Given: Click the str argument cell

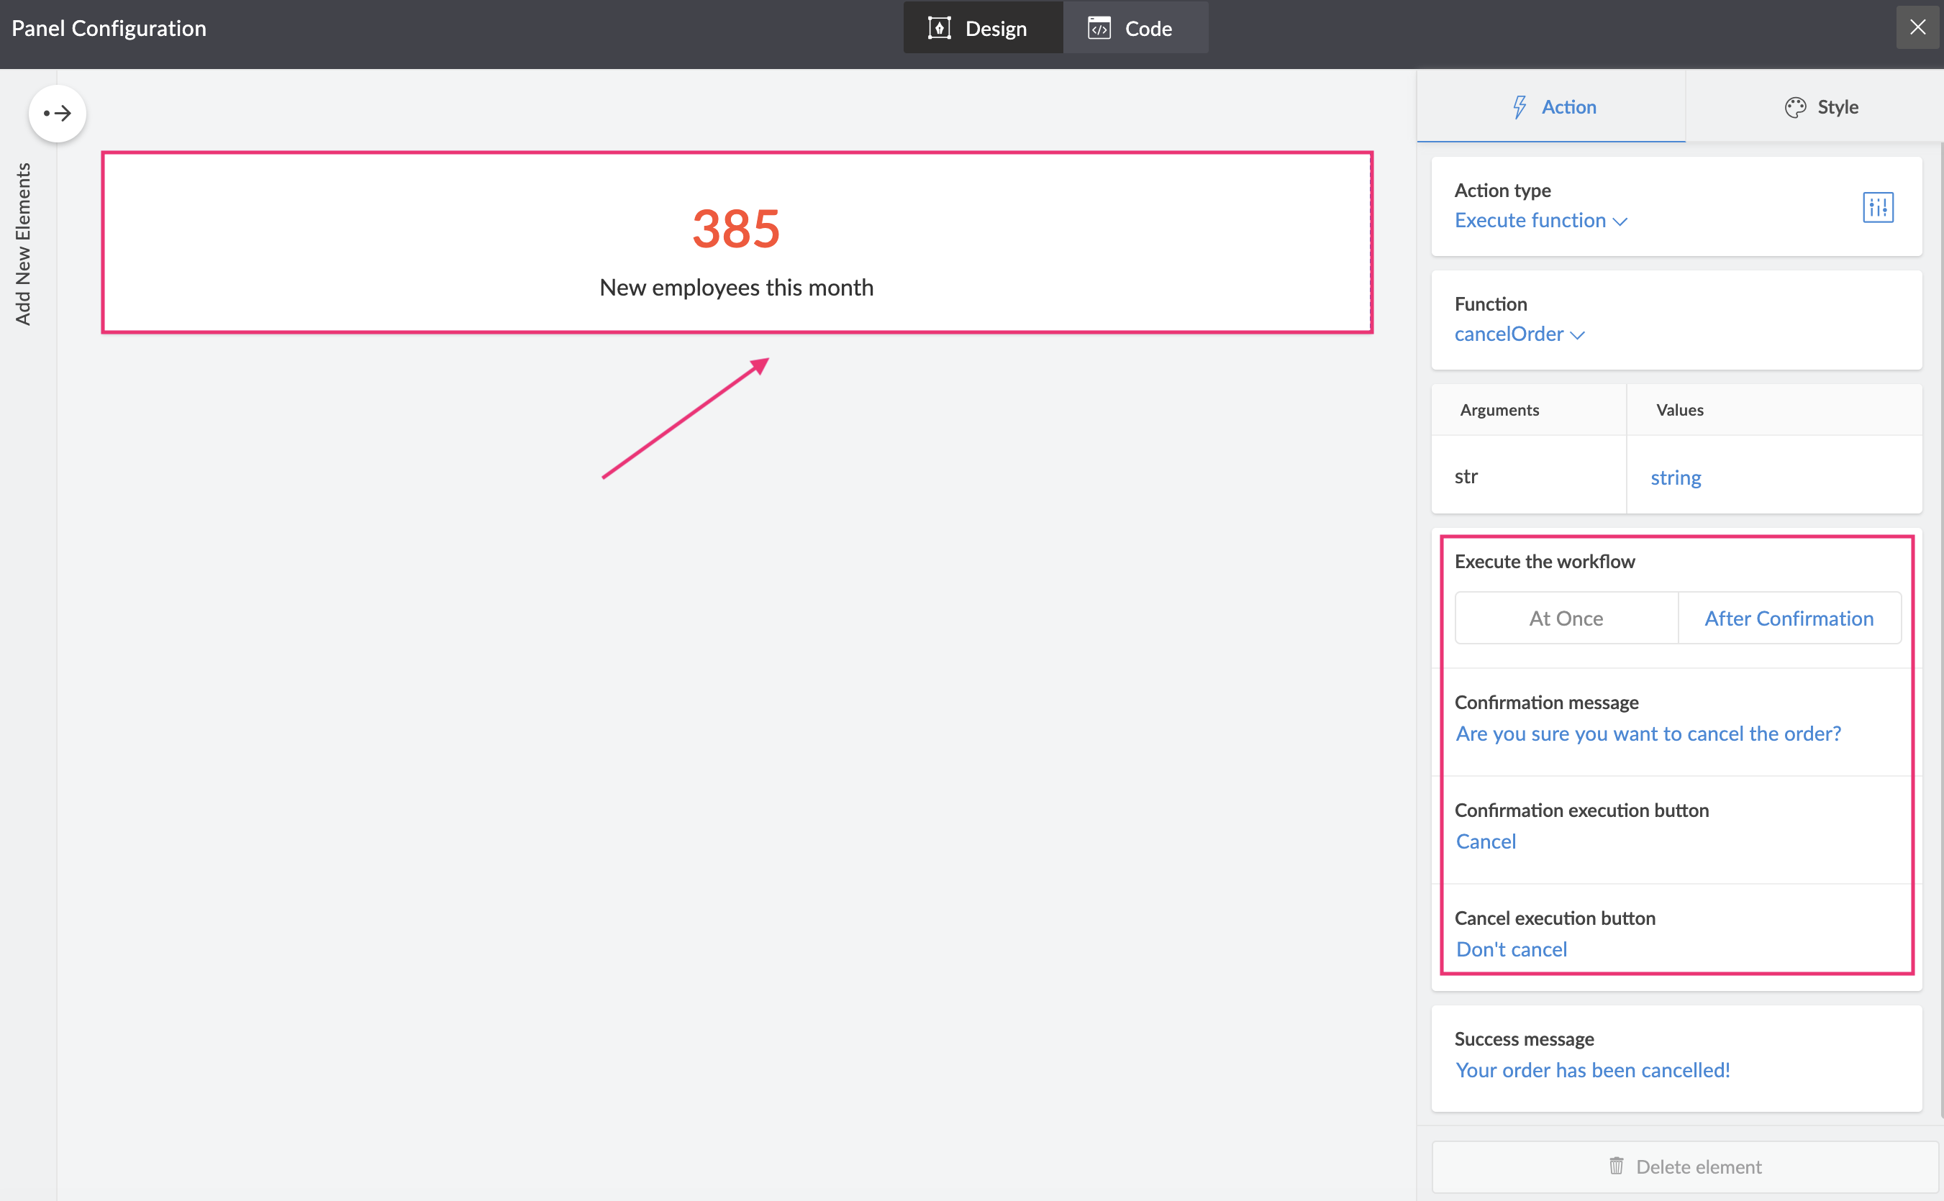Looking at the screenshot, I should pos(1528,476).
